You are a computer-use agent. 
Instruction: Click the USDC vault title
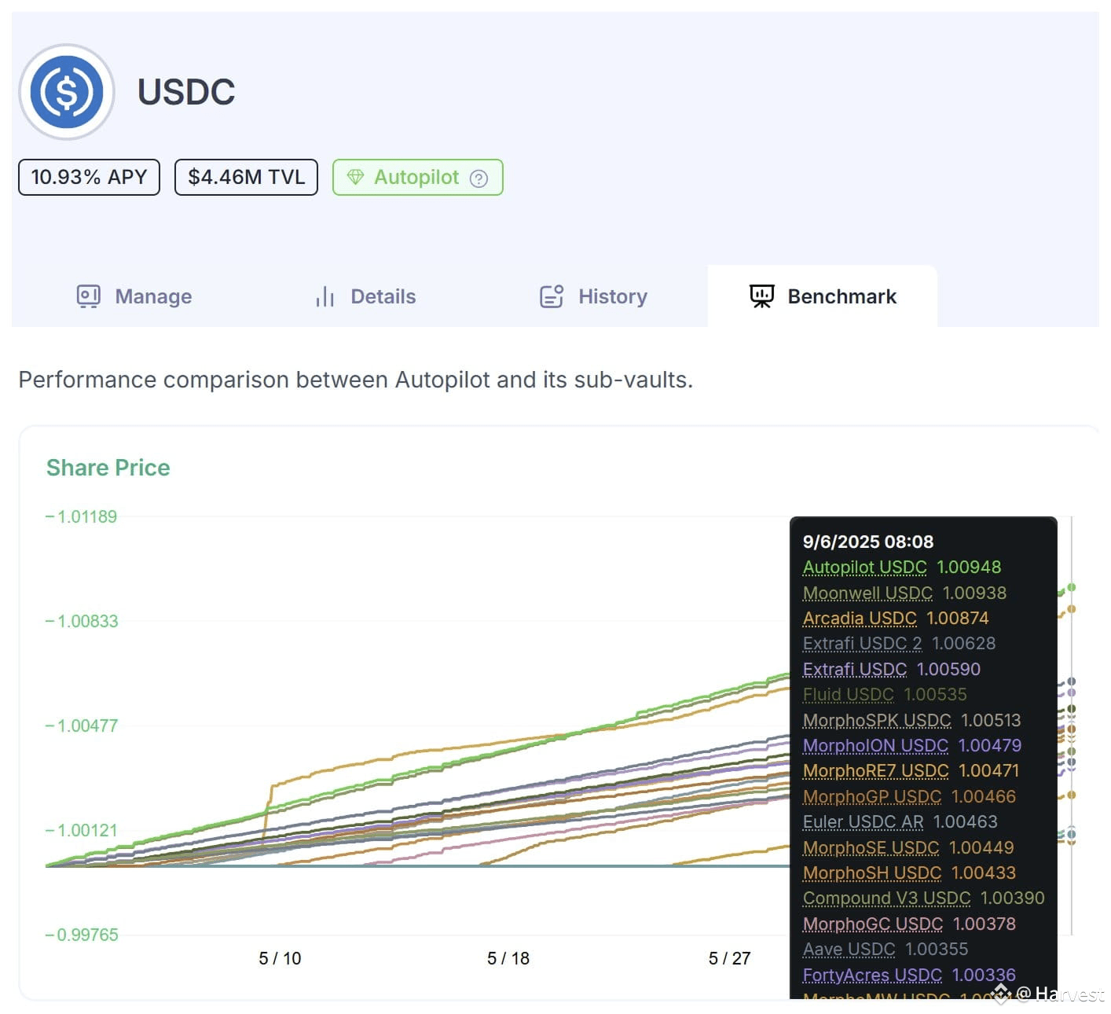186,93
